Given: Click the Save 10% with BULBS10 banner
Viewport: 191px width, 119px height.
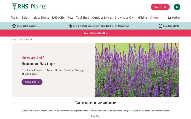Looking at the screenshot, I should 95,33.
